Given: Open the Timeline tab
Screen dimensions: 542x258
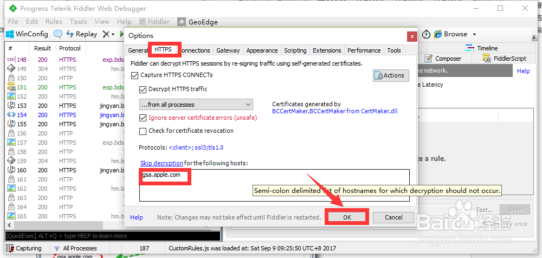Looking at the screenshot, I should coord(481,48).
